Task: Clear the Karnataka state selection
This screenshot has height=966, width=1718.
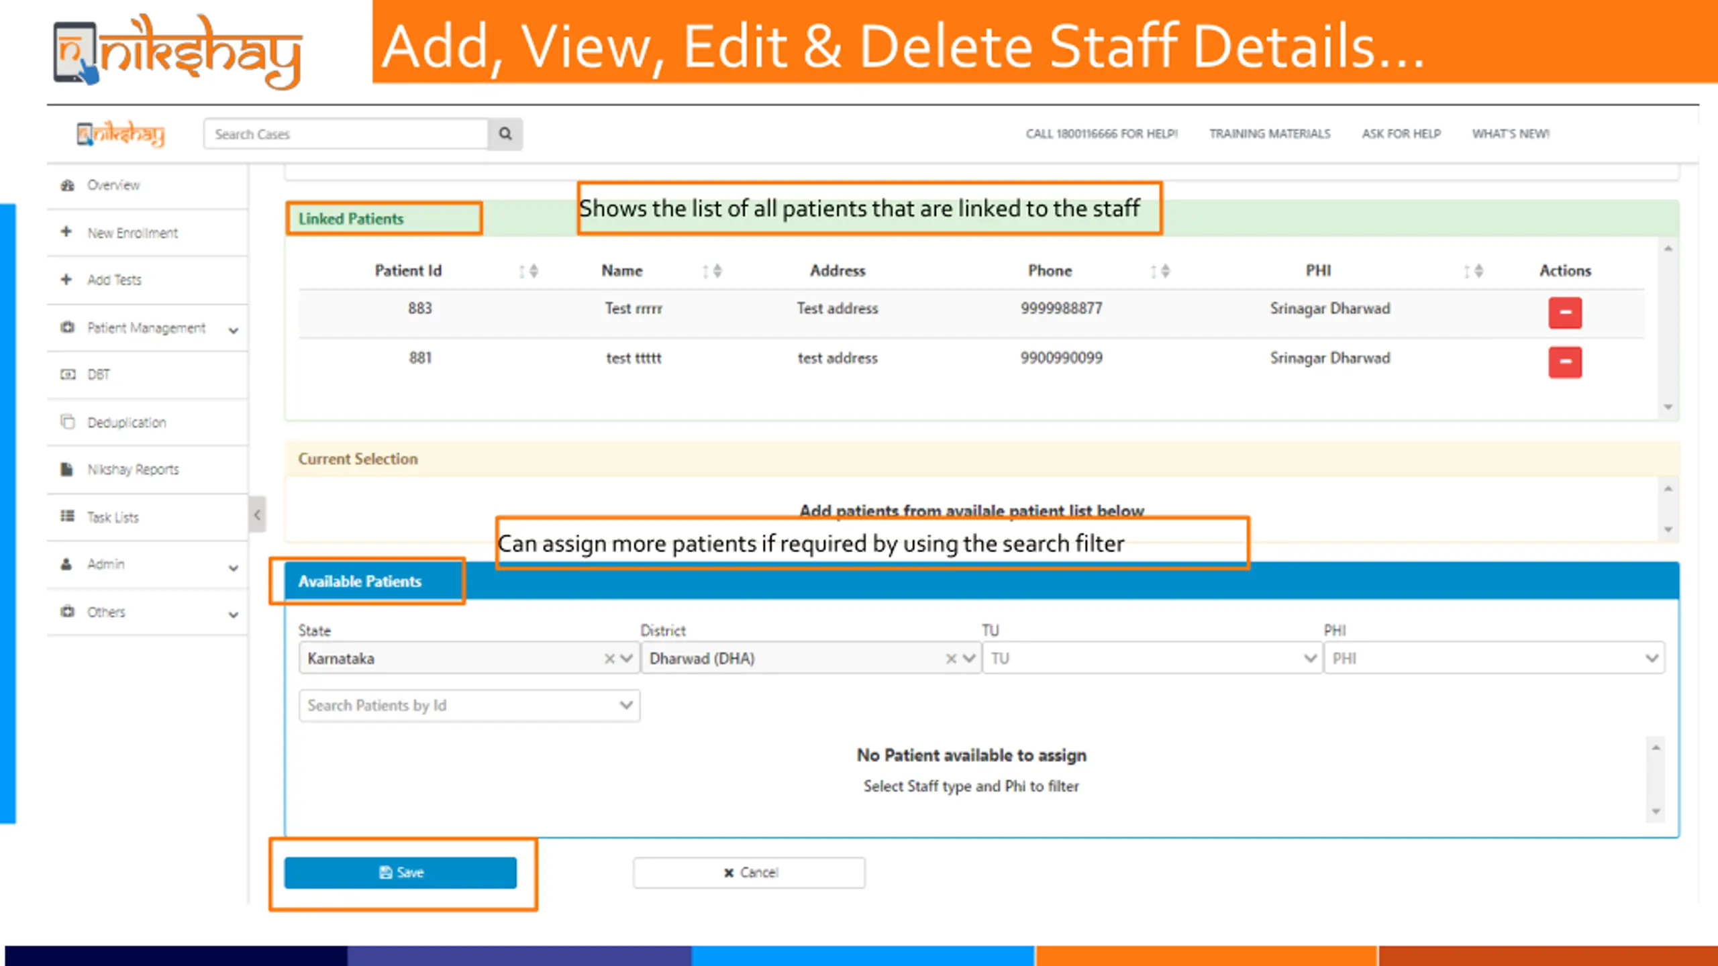Action: point(609,658)
